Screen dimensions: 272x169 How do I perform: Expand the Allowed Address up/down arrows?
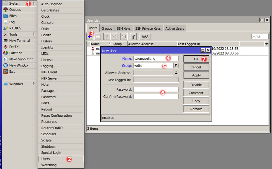(176, 73)
